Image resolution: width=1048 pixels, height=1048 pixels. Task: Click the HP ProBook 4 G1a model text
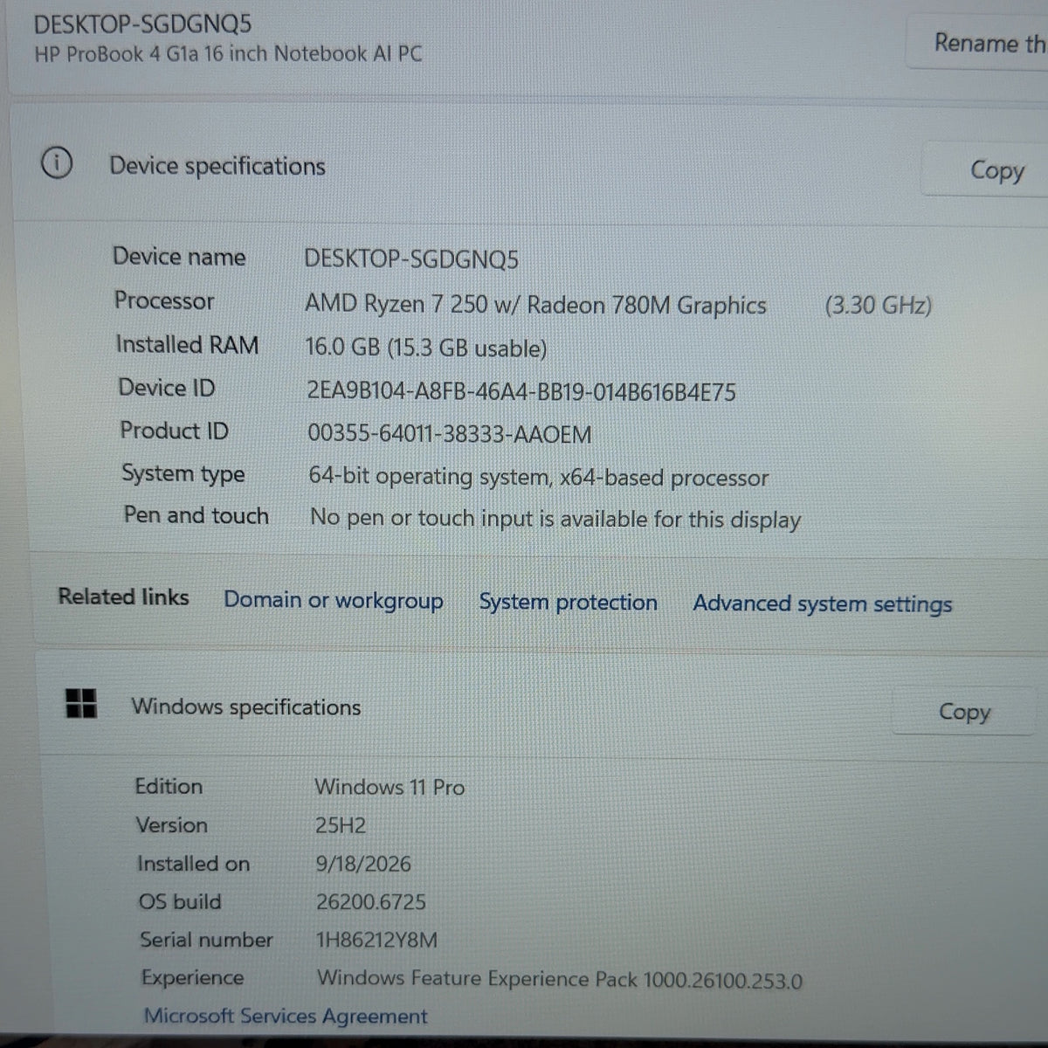[228, 53]
